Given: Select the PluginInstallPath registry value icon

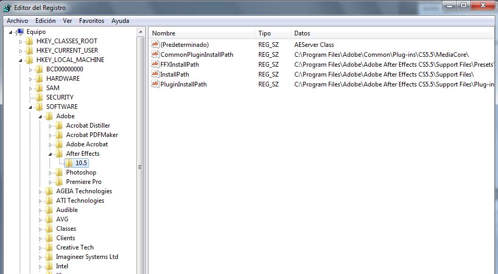Looking at the screenshot, I should 155,84.
